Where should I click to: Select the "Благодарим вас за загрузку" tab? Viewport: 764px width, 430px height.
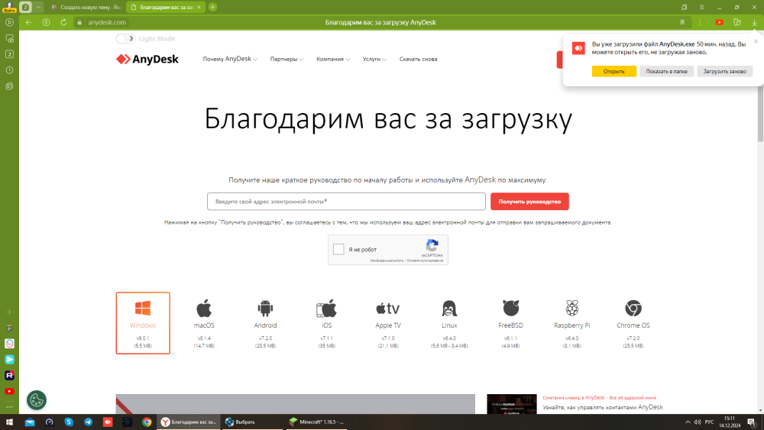166,8
